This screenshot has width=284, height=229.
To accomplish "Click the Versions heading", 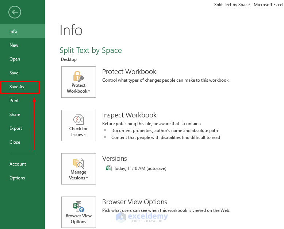I will coord(115,159).
